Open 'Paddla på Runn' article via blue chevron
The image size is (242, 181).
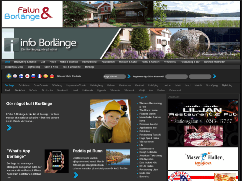76,175
